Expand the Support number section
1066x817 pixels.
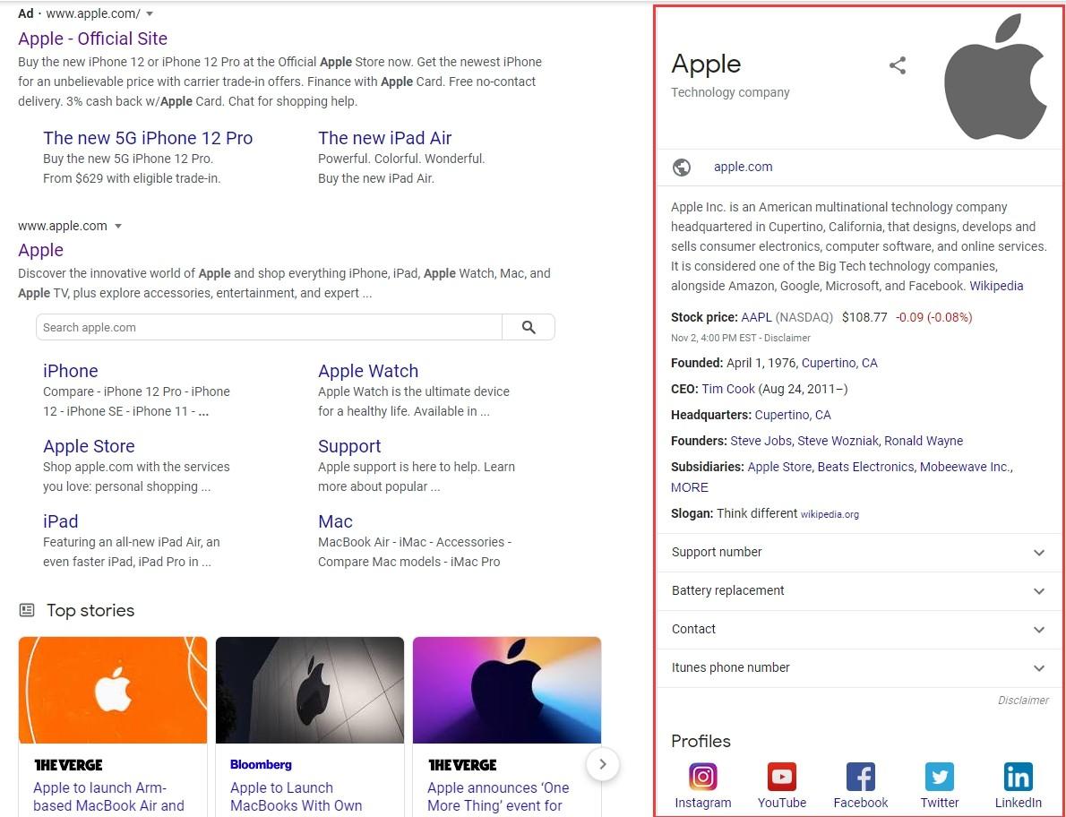pos(859,553)
